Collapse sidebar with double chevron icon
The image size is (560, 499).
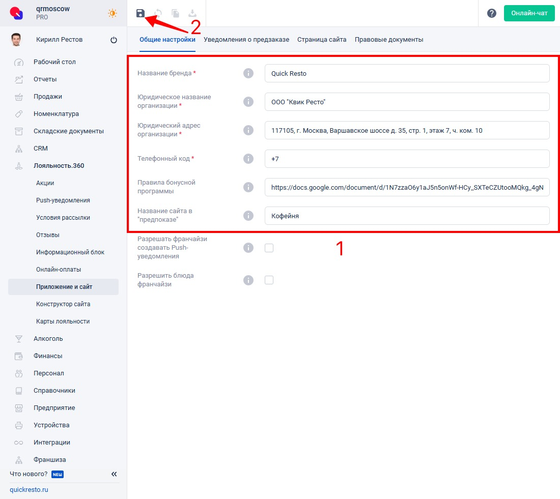click(114, 474)
